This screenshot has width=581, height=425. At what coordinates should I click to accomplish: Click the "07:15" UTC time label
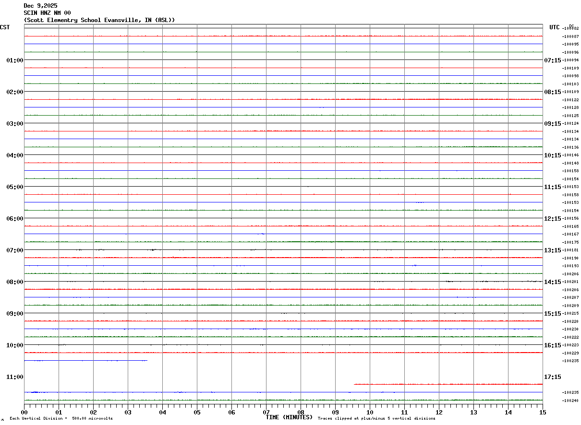[x=553, y=60]
